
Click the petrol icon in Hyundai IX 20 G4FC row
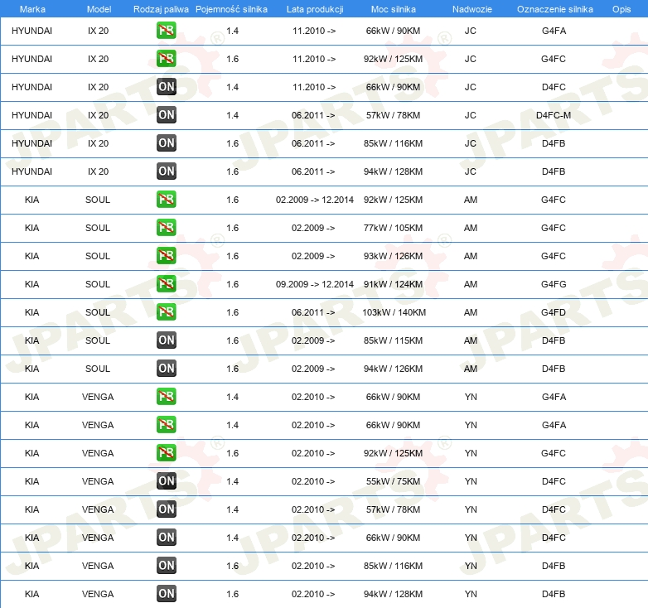tap(166, 59)
